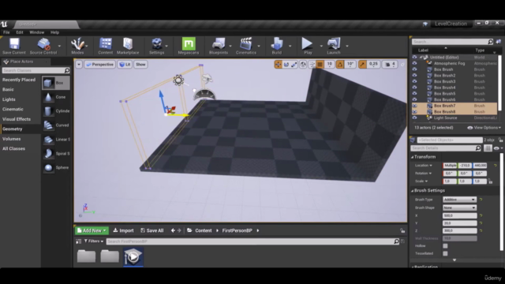Activate the scale gizmo tool in viewport
This screenshot has width=505, height=284.
(294, 65)
